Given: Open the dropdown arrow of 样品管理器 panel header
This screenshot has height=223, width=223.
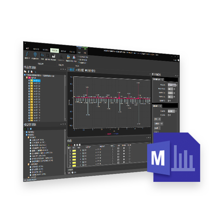Looking at the screenshot, I should click(61, 69).
